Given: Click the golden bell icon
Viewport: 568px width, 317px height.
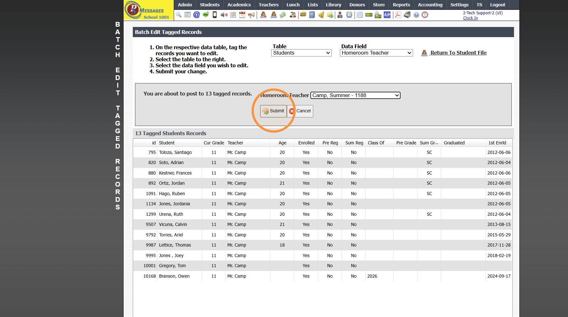Looking at the screenshot, I should coord(321,15).
